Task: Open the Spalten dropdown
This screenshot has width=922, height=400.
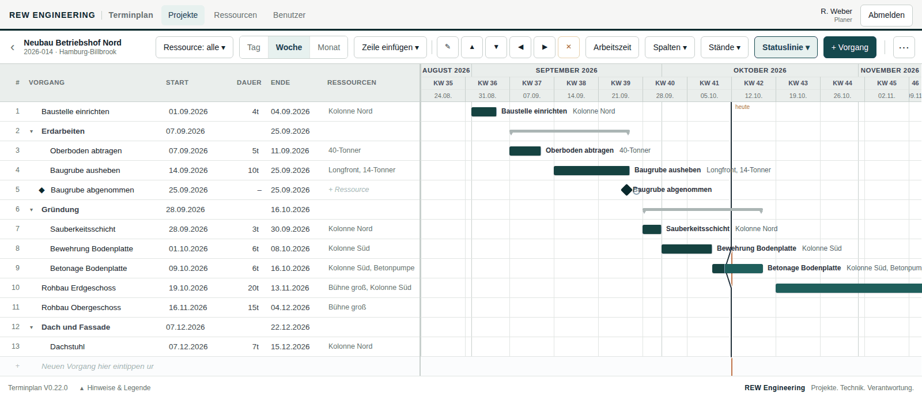Action: coord(670,47)
